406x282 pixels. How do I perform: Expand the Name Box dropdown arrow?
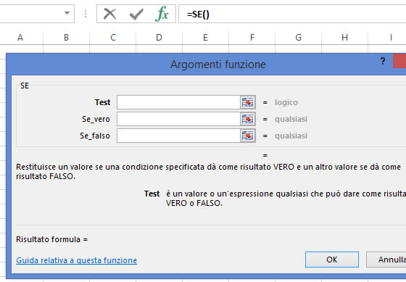coord(67,13)
